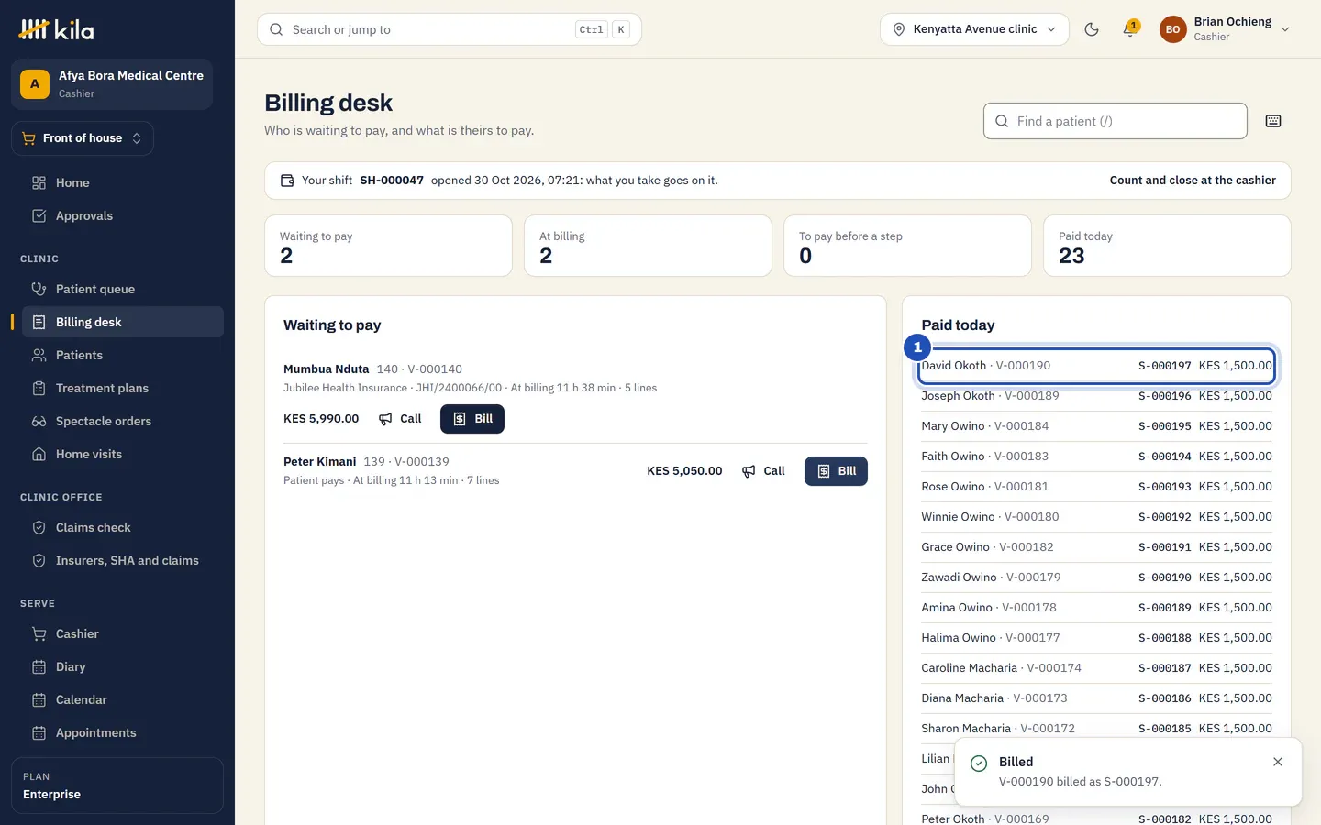
Task: Open Home visits
Action: point(122,454)
